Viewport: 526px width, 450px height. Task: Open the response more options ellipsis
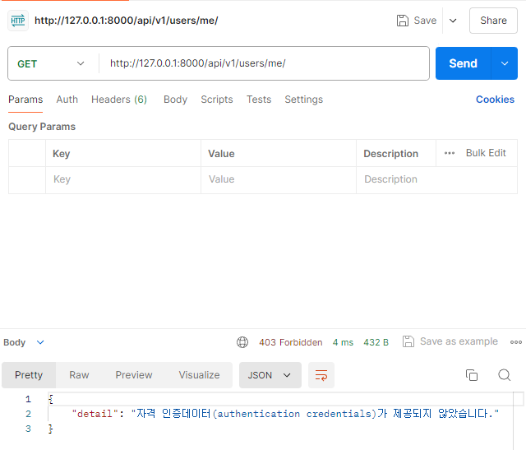(x=516, y=342)
